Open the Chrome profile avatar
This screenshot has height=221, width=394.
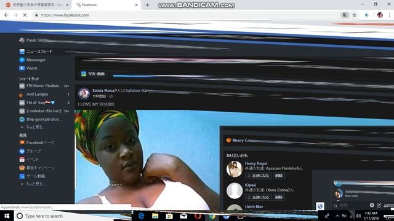(380, 15)
